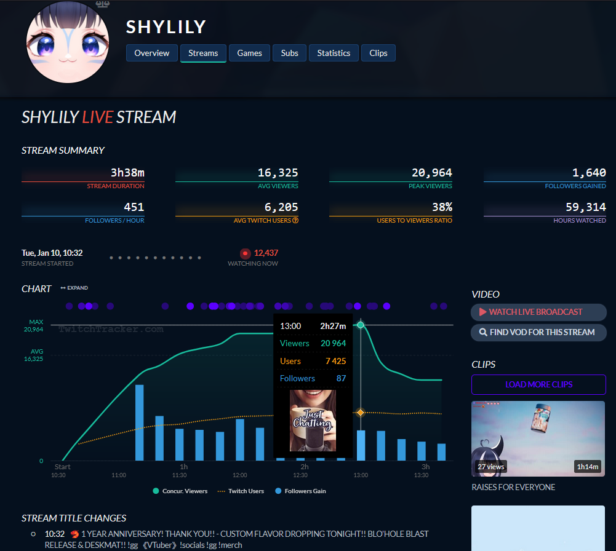Screen dimensions: 616x551
Task: Switch to the Overview tab
Action: tap(151, 53)
